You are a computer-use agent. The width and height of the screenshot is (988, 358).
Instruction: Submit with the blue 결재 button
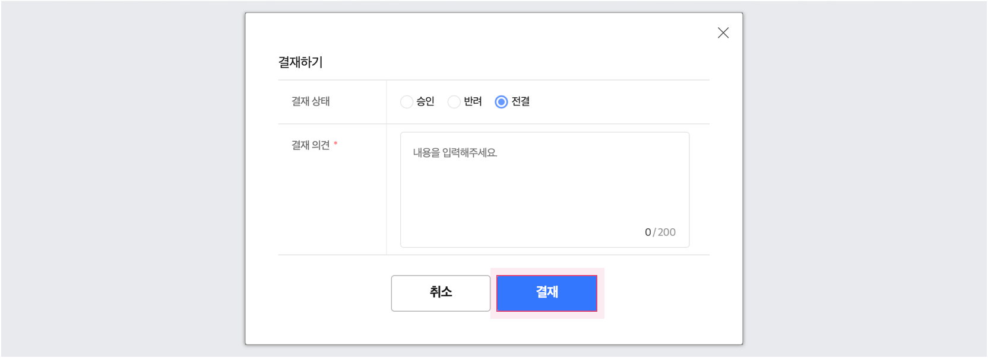pyautogui.click(x=546, y=293)
